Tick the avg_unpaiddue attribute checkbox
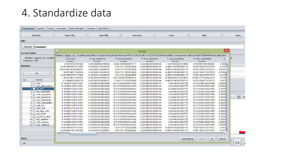 (x=34, y=100)
